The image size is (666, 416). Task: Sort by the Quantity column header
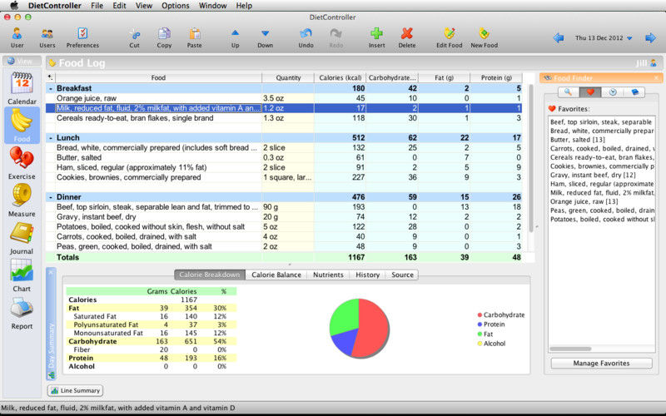[x=288, y=77]
